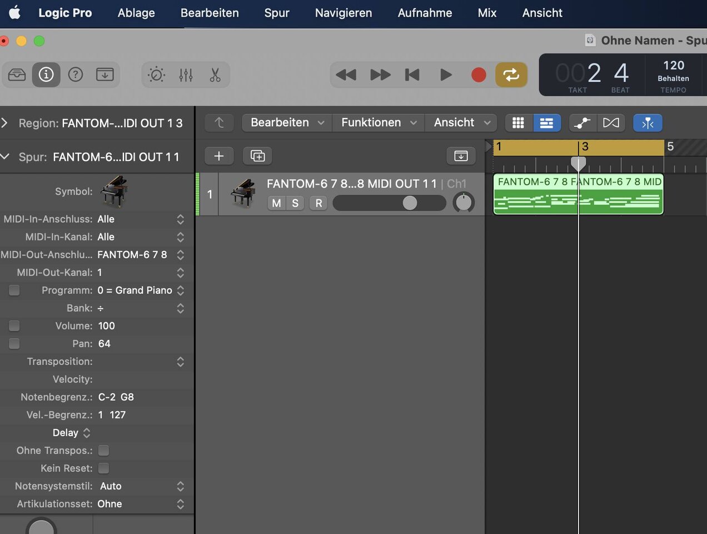707x534 pixels.
Task: Toggle the toolbar download-tray button
Action: (x=105, y=75)
